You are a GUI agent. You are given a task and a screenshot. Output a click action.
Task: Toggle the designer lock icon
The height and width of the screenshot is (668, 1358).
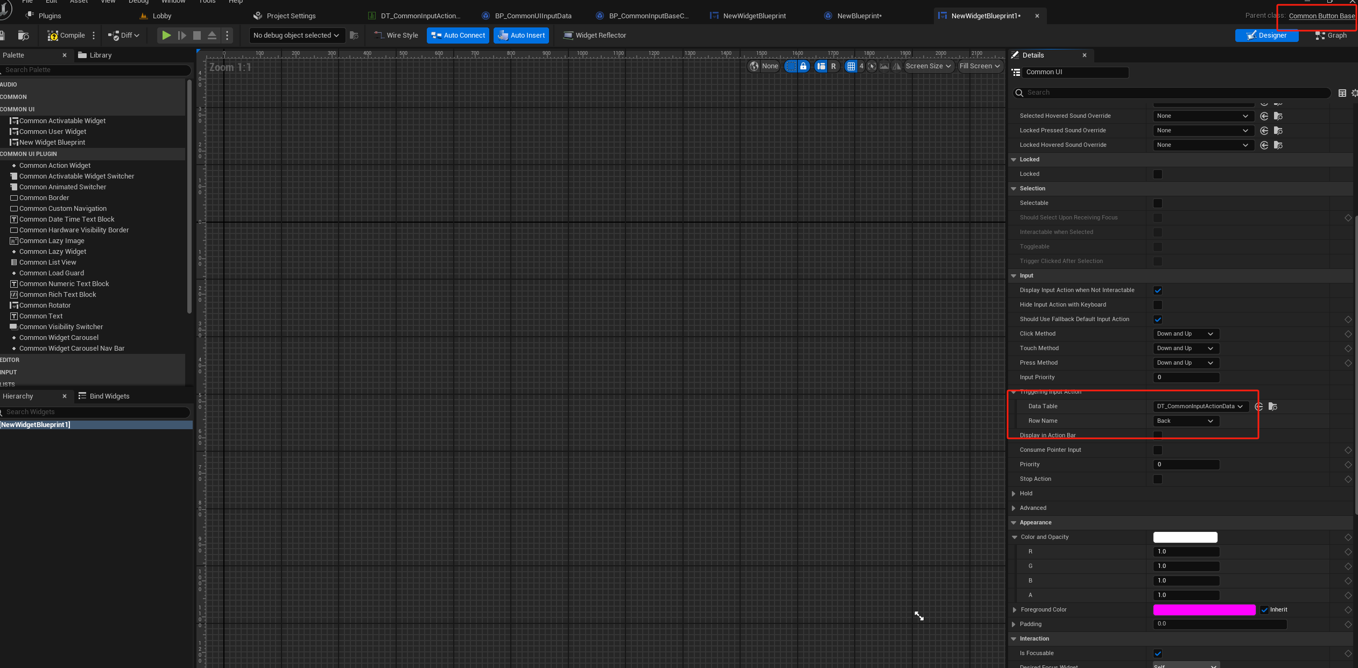point(803,66)
